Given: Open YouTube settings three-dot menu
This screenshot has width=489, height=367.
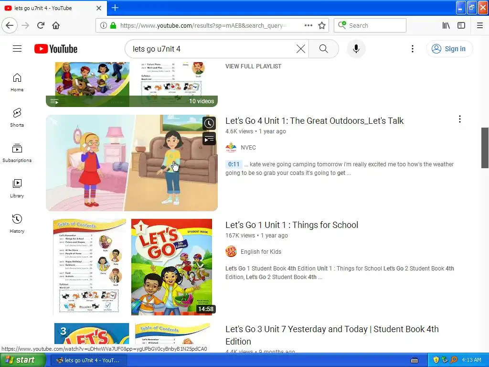Looking at the screenshot, I should [412, 49].
